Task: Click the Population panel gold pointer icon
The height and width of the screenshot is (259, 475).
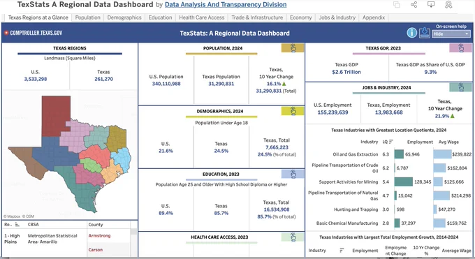Action: coord(292,48)
